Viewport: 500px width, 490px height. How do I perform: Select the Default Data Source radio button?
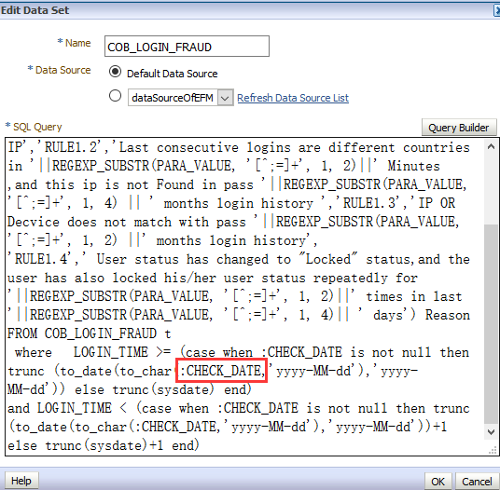point(115,72)
